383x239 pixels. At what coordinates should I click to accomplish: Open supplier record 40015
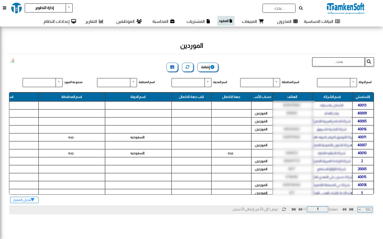click(362, 177)
